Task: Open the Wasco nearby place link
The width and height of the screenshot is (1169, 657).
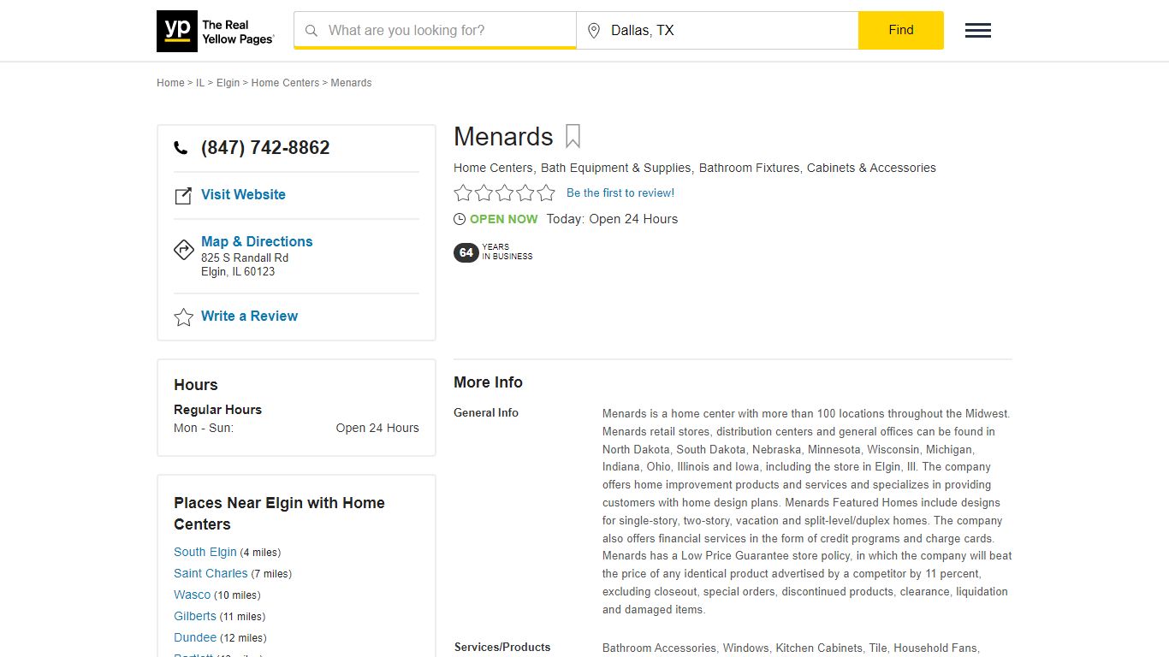Action: (x=192, y=595)
